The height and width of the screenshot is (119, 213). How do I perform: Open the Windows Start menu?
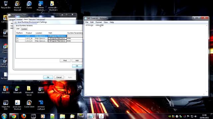click(x=4, y=116)
